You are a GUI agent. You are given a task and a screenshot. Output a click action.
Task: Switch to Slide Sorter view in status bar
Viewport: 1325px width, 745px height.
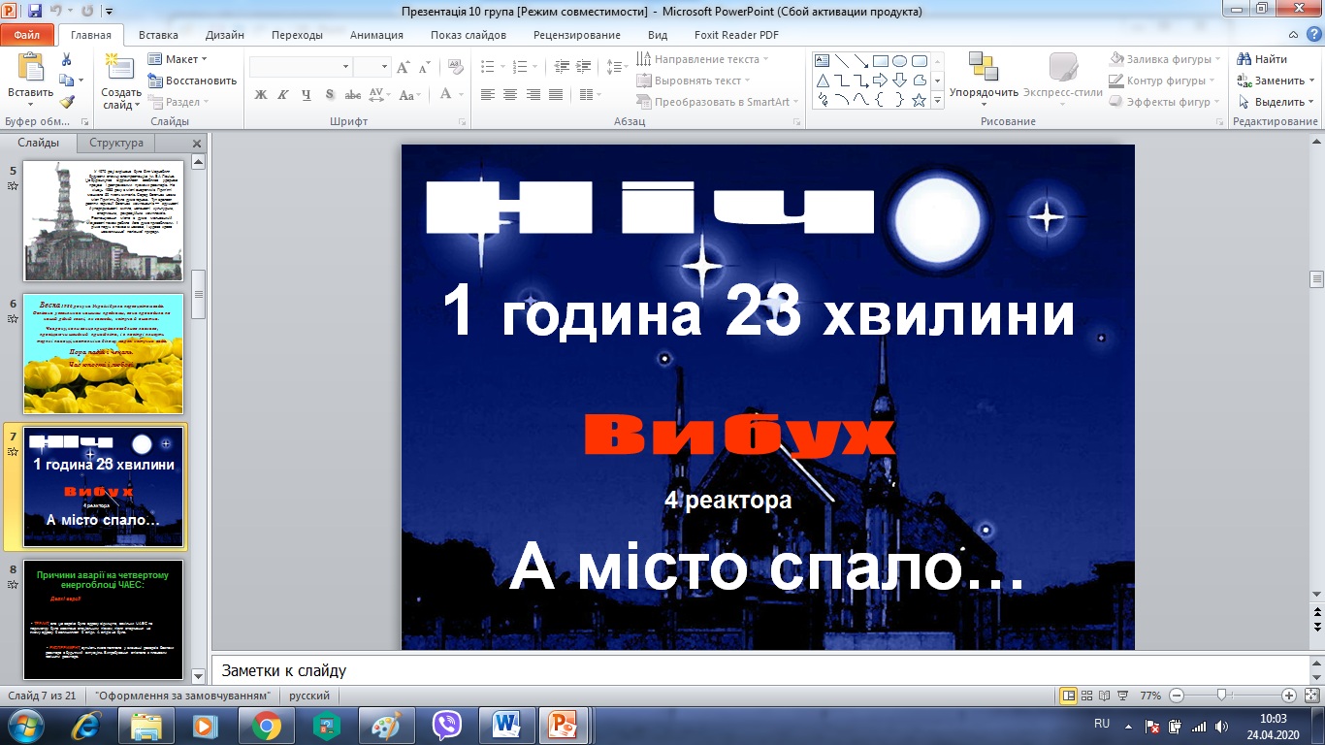coord(1086,696)
